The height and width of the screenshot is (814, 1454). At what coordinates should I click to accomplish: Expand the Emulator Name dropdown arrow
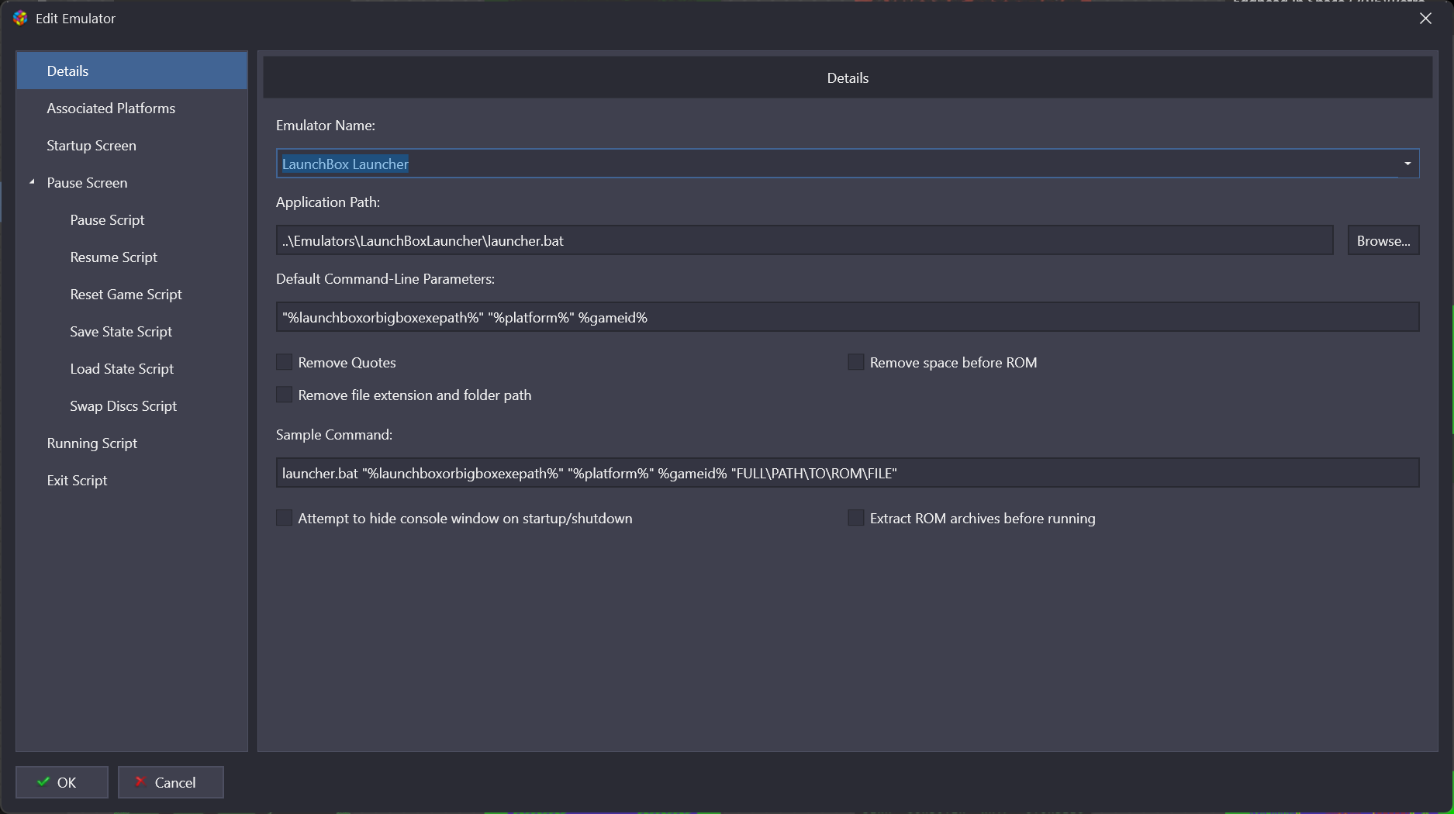pyautogui.click(x=1407, y=164)
